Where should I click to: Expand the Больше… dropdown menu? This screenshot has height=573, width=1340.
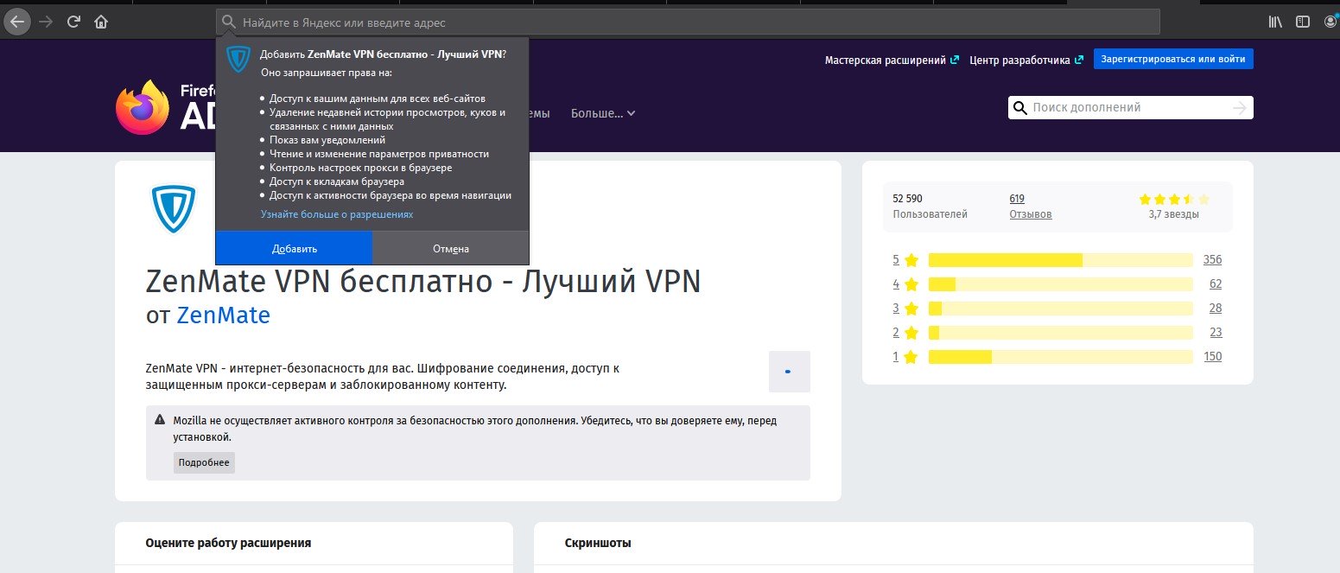coord(603,113)
